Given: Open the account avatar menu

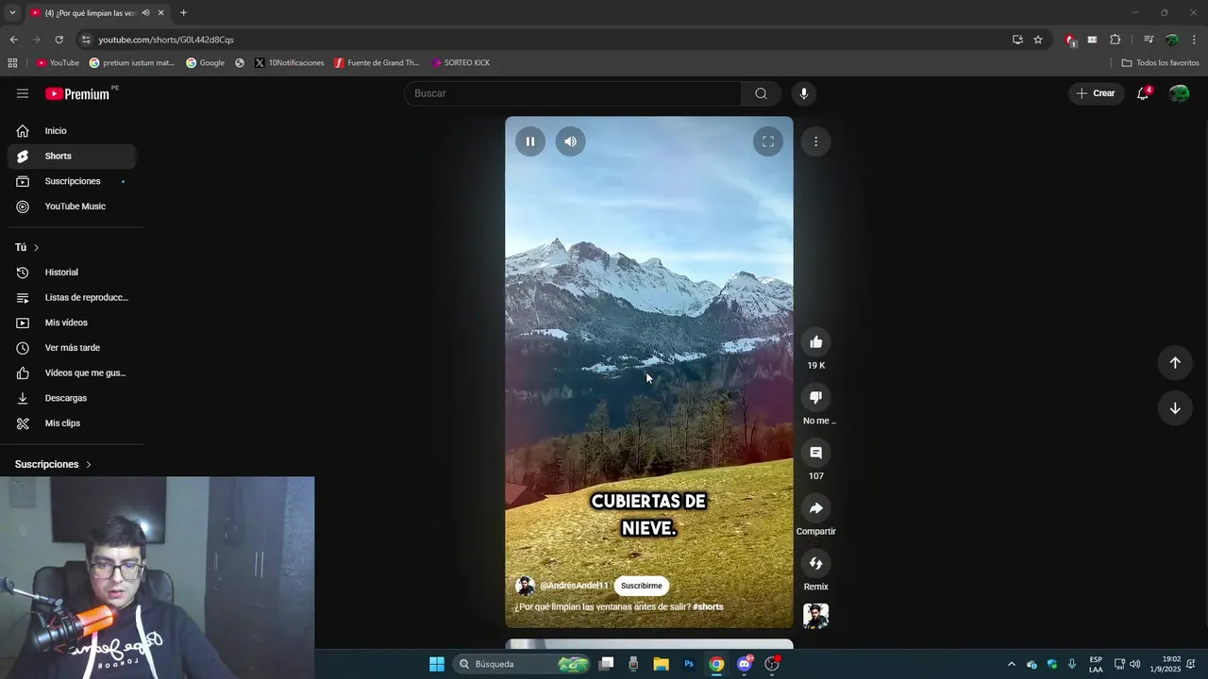Looking at the screenshot, I should (x=1179, y=93).
